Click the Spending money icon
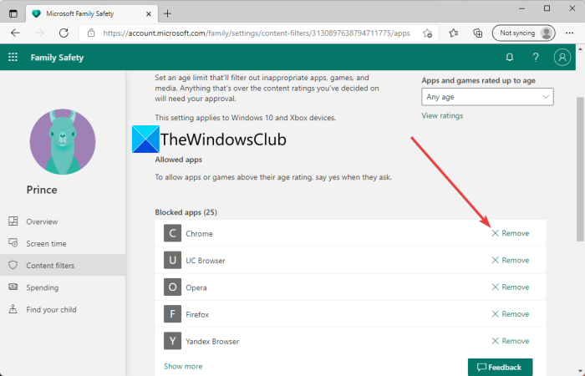Viewport: 585px width, 376px height. pos(13,287)
